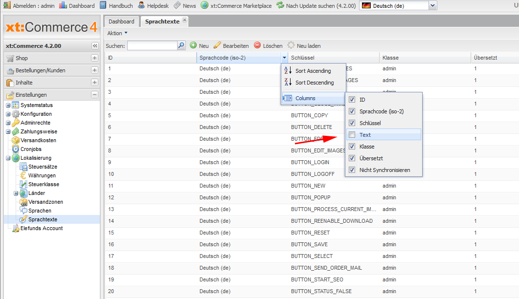
Task: Collapse the Einstellungen panel minus button
Action: pyautogui.click(x=95, y=95)
